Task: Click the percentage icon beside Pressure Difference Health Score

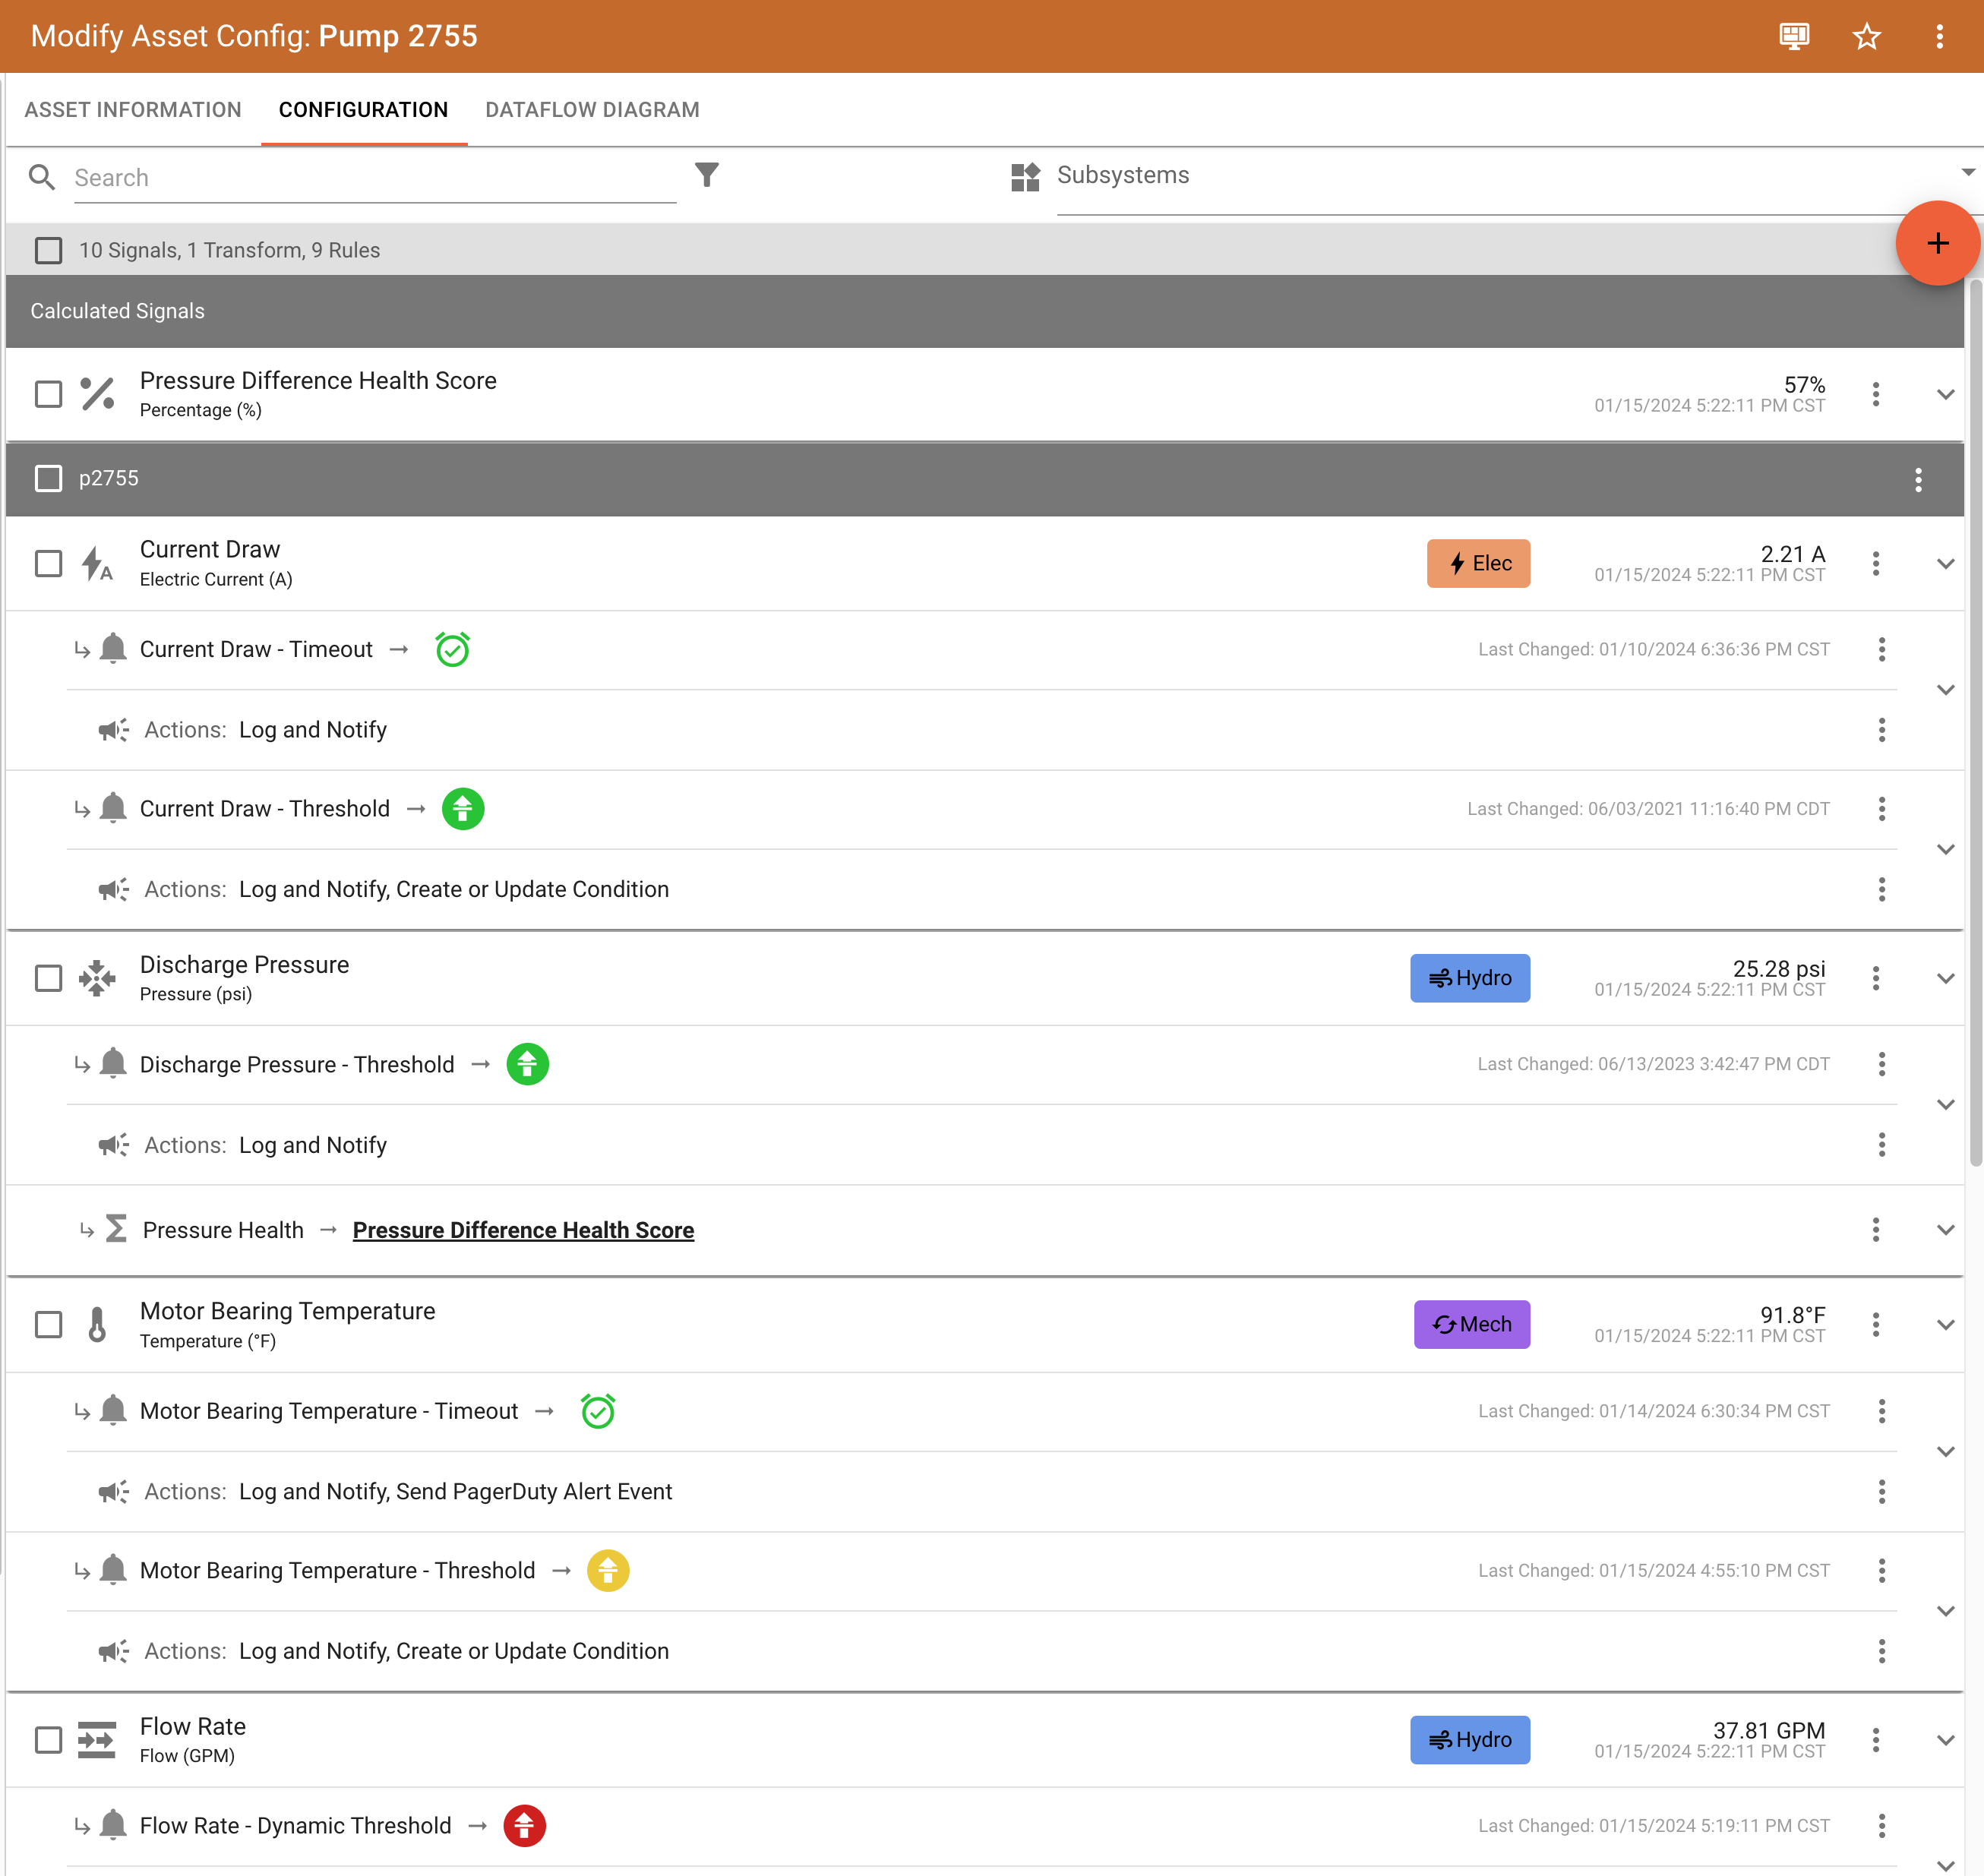Action: coord(98,393)
